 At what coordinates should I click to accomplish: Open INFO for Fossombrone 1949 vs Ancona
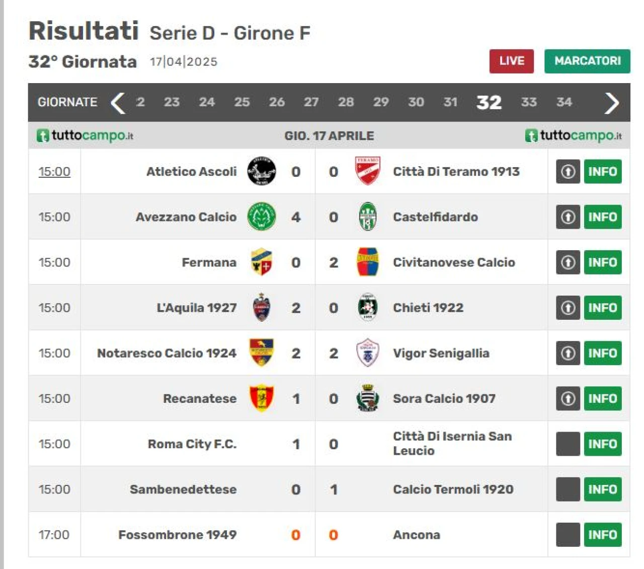(x=603, y=535)
